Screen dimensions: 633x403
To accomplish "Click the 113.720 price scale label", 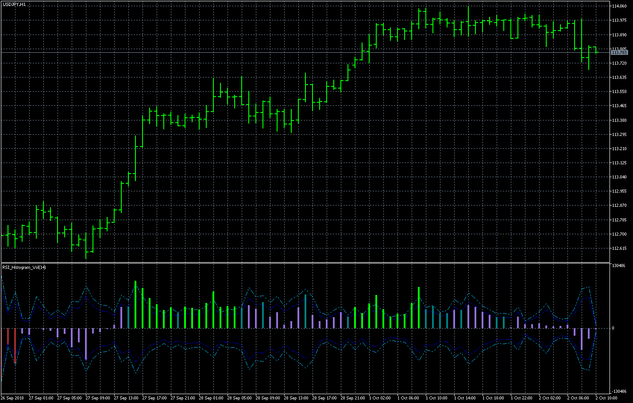I will click(x=619, y=63).
